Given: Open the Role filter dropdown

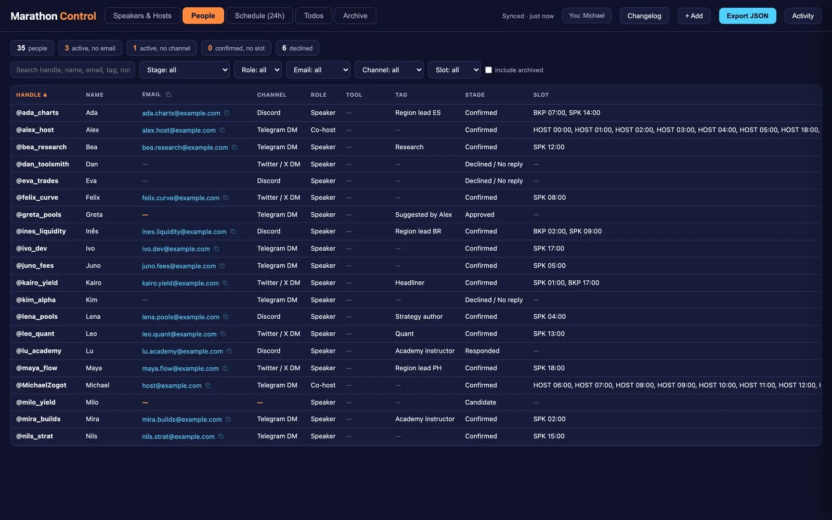Looking at the screenshot, I should click(258, 70).
